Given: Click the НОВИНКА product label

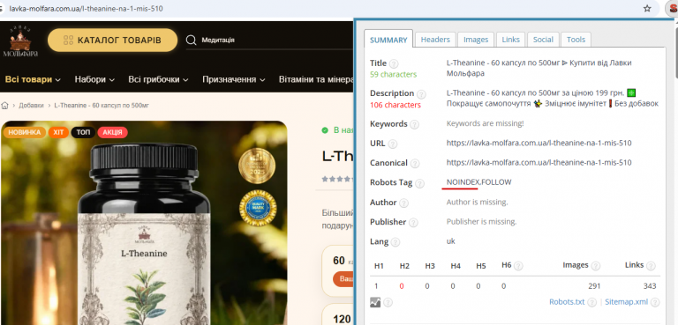Looking at the screenshot, I should click(24, 132).
